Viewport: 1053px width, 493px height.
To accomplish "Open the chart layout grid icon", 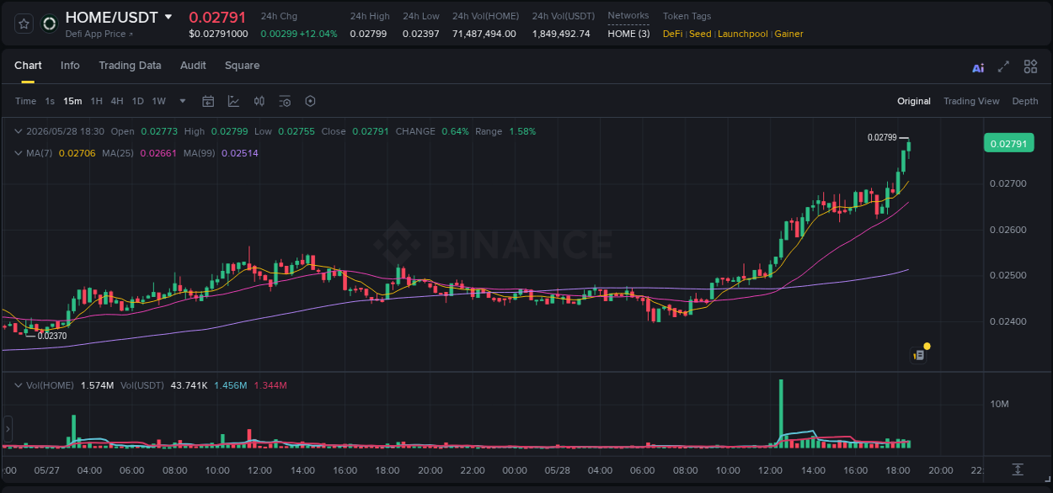I will point(1030,66).
